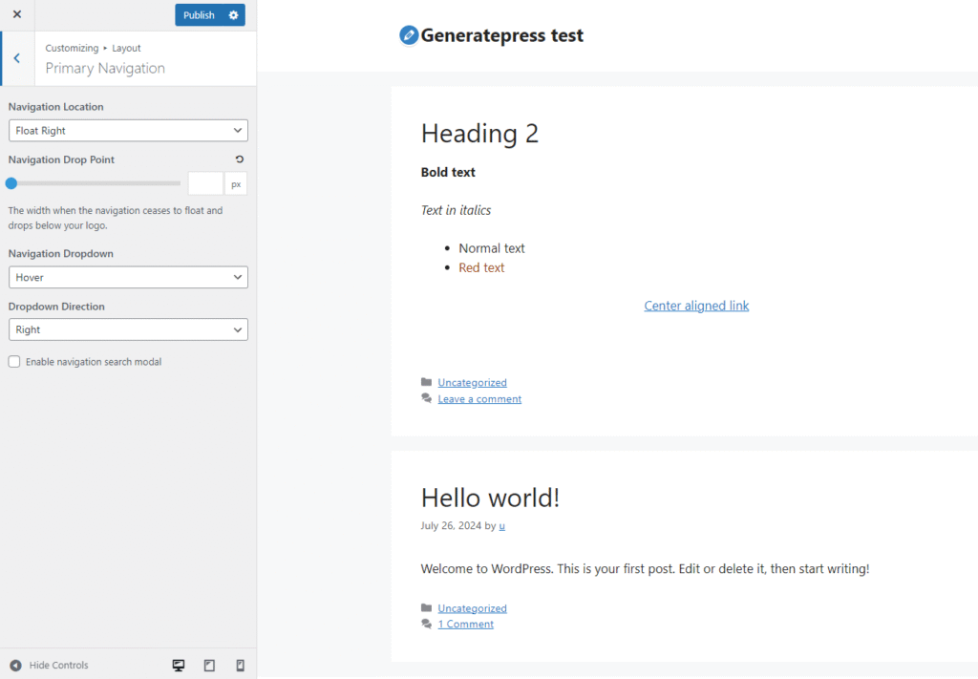Enable navigation search modal checkbox

14,362
